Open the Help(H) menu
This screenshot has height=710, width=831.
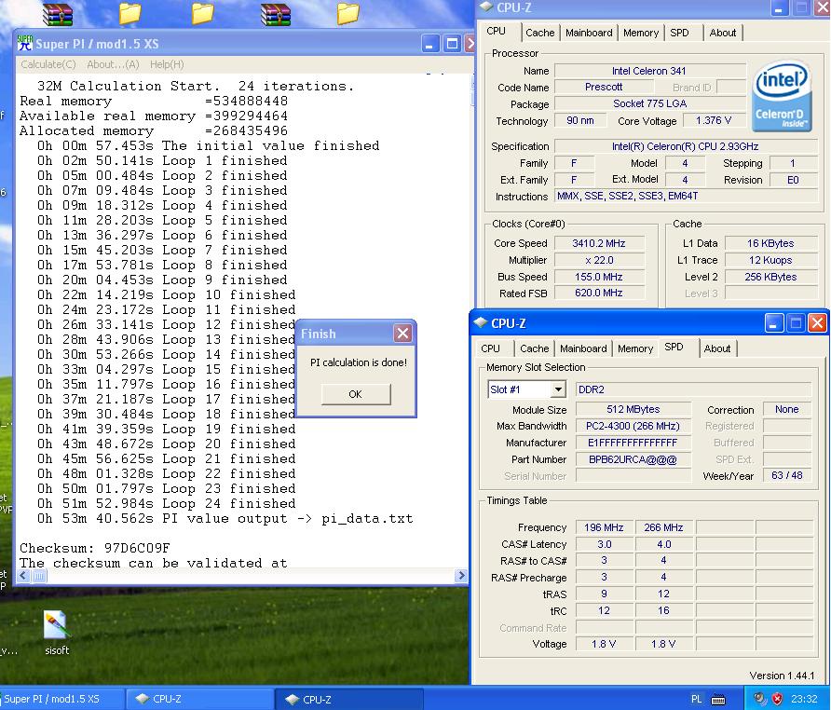click(x=167, y=64)
